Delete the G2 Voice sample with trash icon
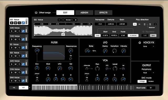 tap(76, 20)
